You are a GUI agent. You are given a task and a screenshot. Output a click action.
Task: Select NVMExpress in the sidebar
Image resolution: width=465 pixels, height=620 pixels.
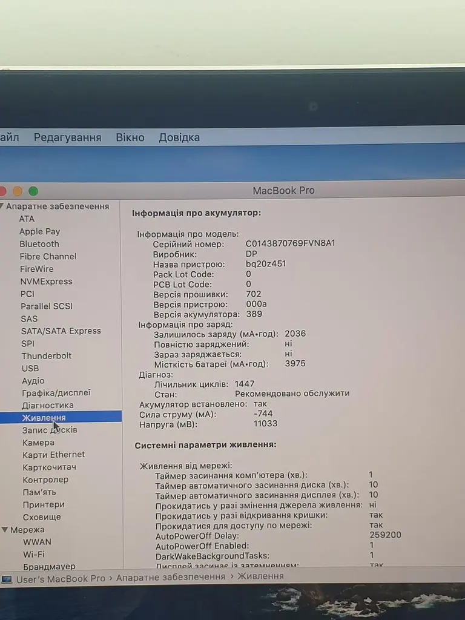tap(46, 282)
